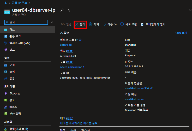Select subscription ID 34cf6db5-d0d7-4e13-be57-aee601c034ef
The width and height of the screenshot is (192, 131).
click(x=85, y=78)
